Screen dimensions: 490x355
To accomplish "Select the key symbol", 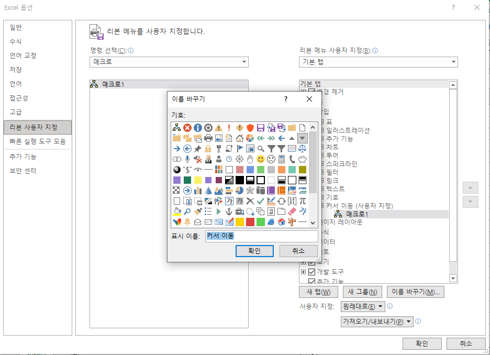I will click(x=219, y=149).
